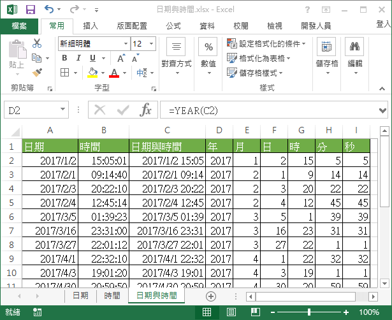Open Excel help question mark
Viewport: 392px width, 320px height.
point(307,10)
